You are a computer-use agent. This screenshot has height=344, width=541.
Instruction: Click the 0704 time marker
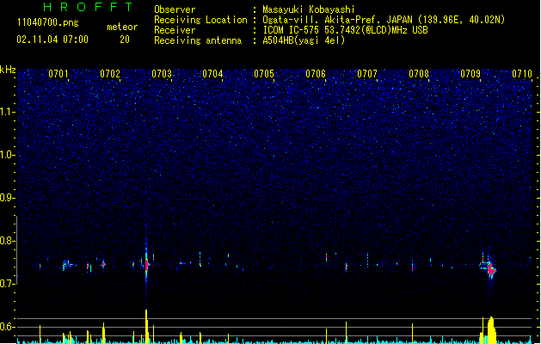click(212, 74)
